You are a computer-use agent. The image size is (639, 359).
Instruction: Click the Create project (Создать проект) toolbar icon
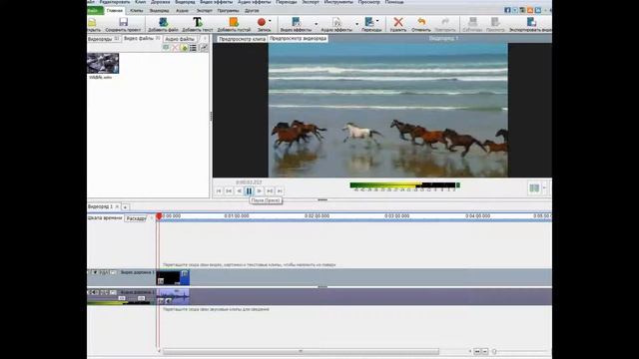coord(123,22)
